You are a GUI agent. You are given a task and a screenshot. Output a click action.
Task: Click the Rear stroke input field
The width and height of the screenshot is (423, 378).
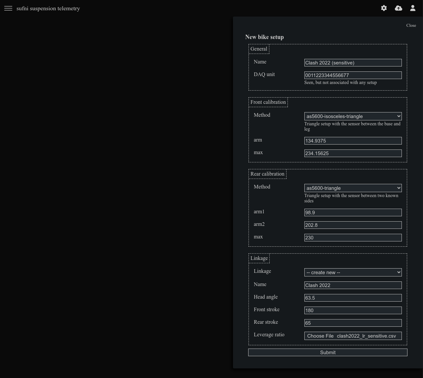(x=353, y=323)
